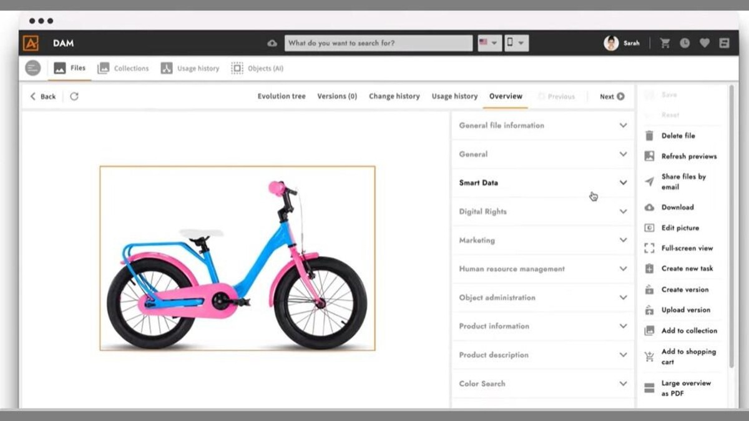Go Back to the previous page
This screenshot has width=749, height=421.
[x=43, y=96]
